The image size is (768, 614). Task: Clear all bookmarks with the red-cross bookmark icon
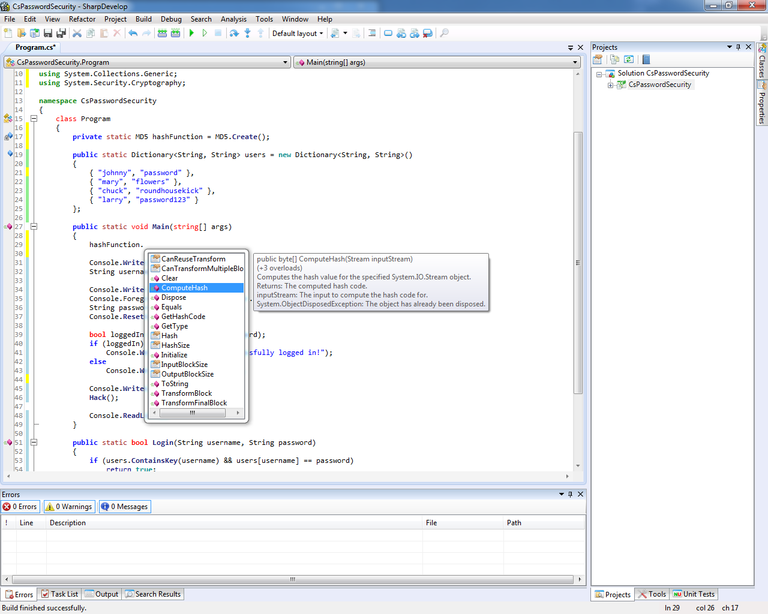pos(427,33)
